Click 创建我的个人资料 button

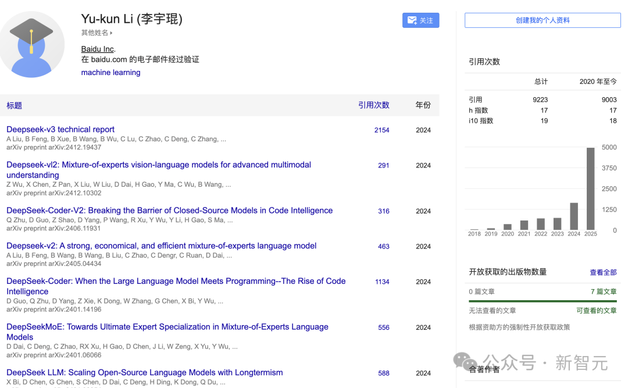(542, 20)
